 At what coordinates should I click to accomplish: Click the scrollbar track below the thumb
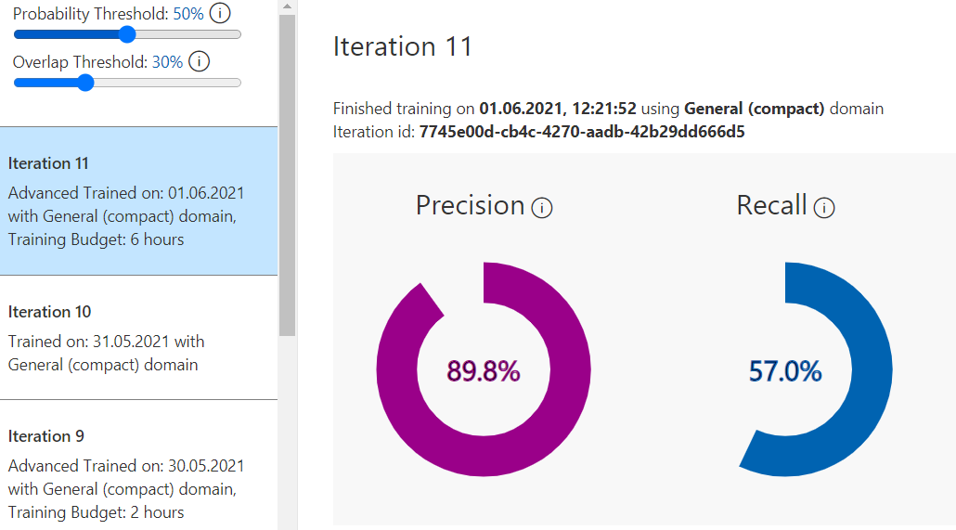point(287,433)
